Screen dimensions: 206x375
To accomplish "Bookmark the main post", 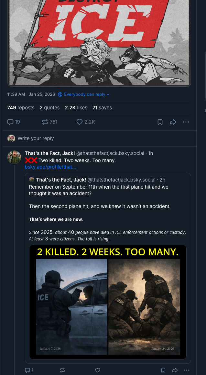I will click(x=160, y=122).
